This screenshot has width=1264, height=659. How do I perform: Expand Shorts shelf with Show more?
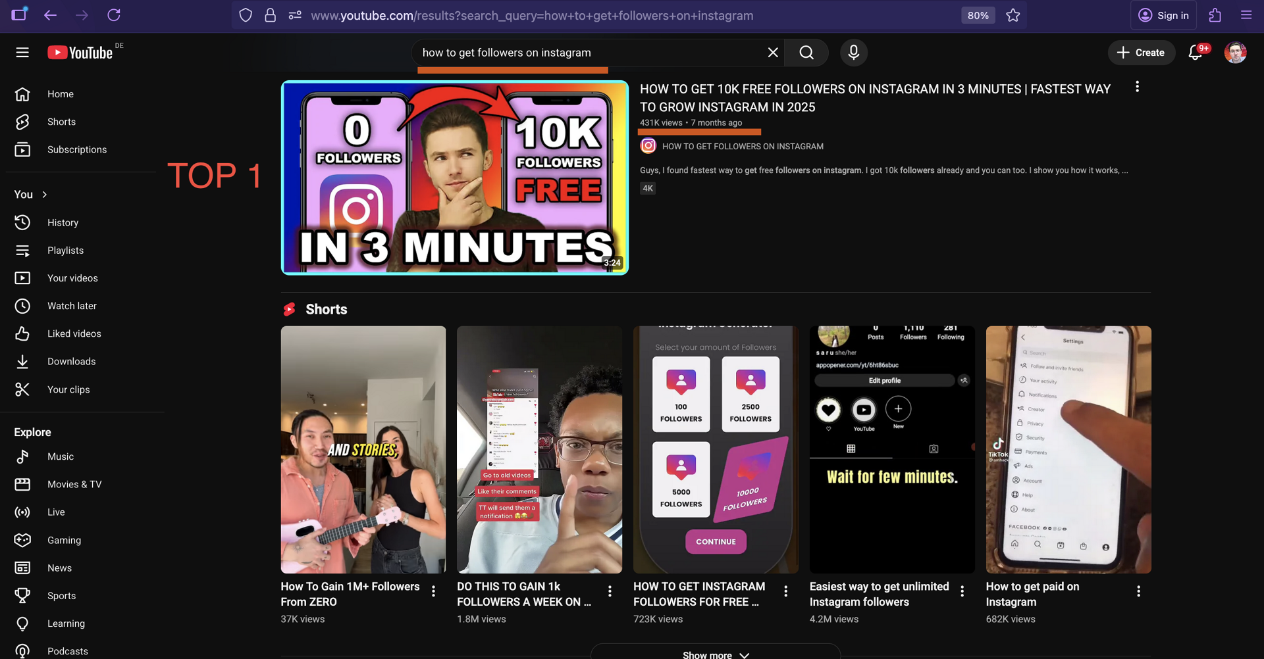point(716,654)
